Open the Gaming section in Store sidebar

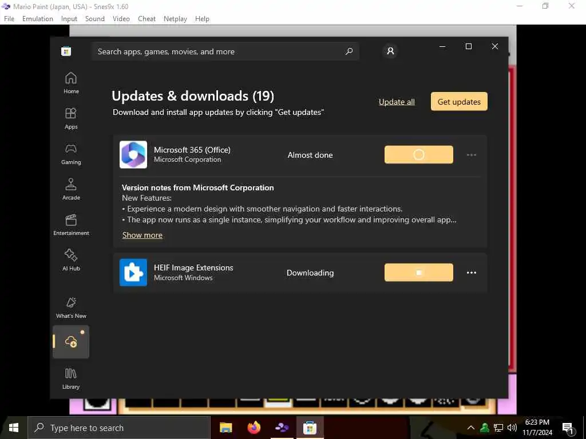tap(71, 154)
